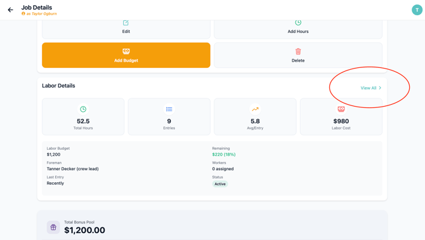Go back with the left arrow icon
Viewport: 425px width, 240px height.
10,10
